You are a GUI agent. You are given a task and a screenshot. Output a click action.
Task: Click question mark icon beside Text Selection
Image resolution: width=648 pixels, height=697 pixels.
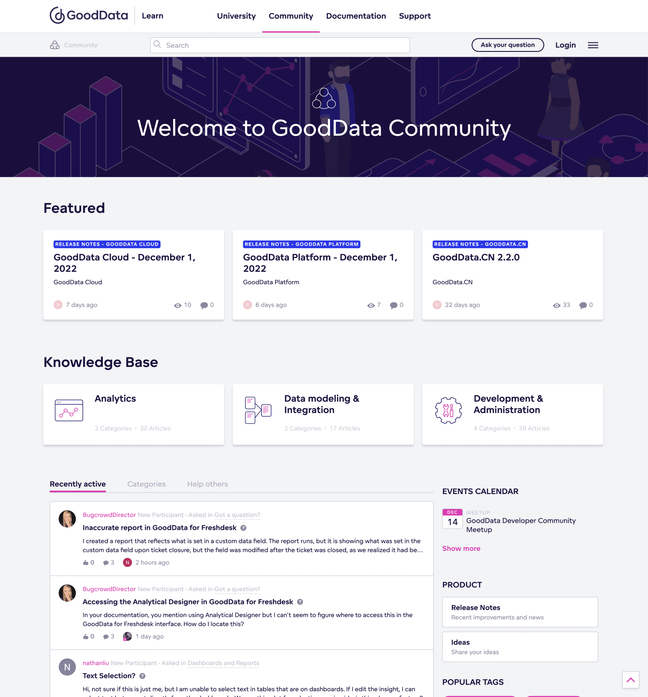(x=142, y=676)
